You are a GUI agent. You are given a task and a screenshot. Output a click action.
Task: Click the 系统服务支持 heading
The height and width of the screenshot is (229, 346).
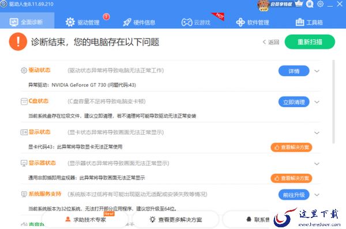click(45, 194)
